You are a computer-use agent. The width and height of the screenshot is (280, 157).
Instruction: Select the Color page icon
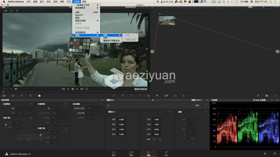[149, 153]
